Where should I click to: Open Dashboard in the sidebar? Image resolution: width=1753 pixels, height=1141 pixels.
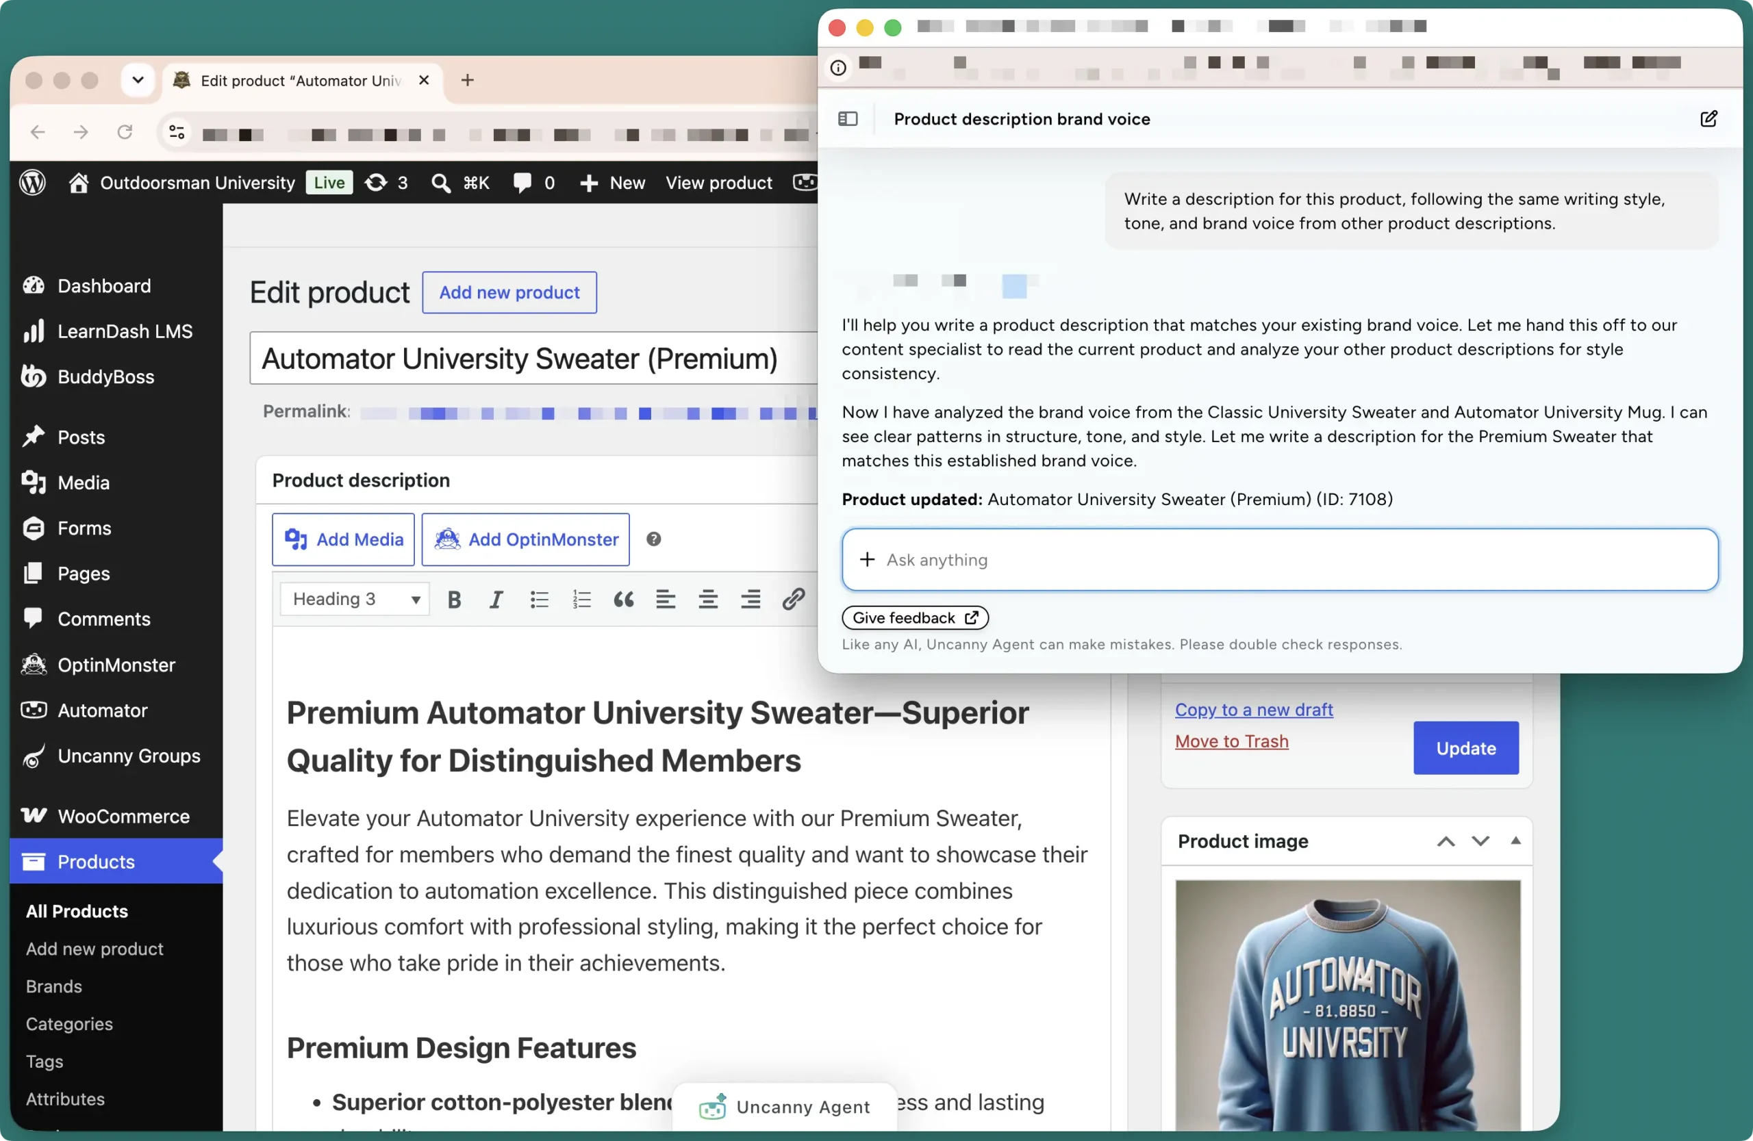pyautogui.click(x=104, y=285)
